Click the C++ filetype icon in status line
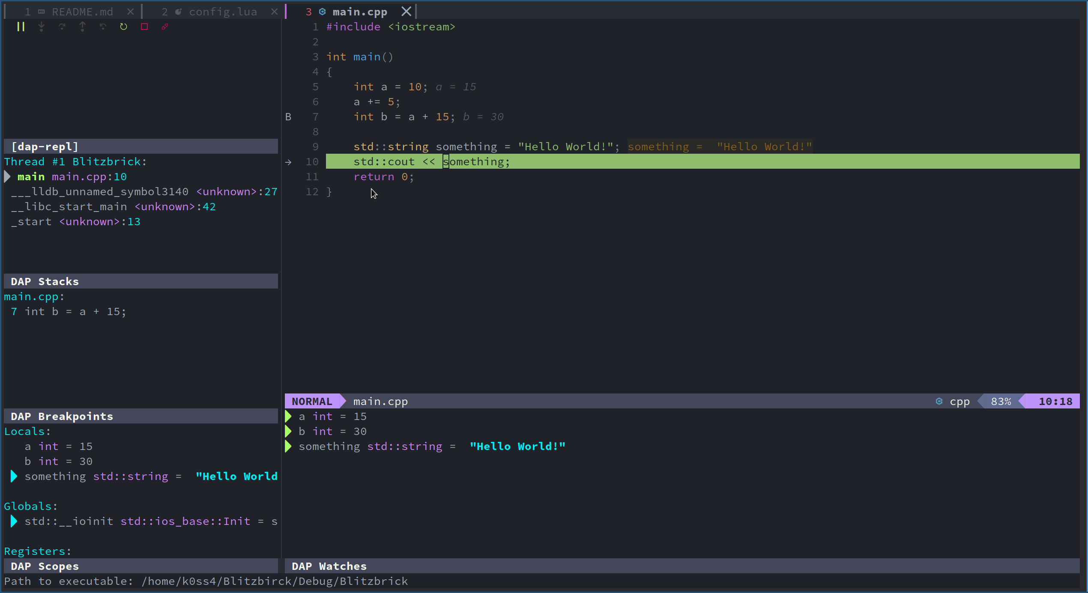The width and height of the screenshot is (1088, 593). pos(939,401)
